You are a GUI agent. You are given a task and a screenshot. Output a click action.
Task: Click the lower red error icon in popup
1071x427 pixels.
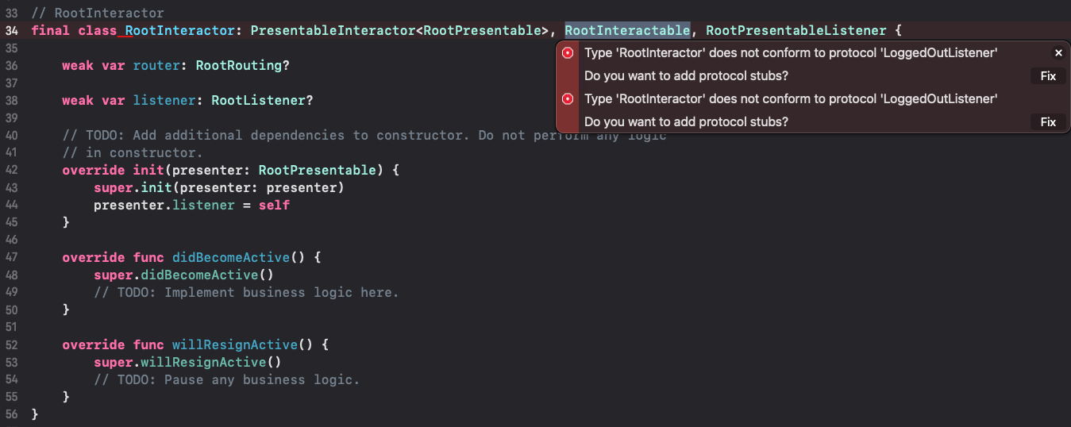(x=568, y=99)
